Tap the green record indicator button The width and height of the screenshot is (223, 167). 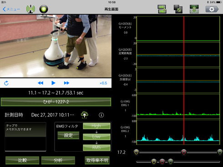coord(44,9)
